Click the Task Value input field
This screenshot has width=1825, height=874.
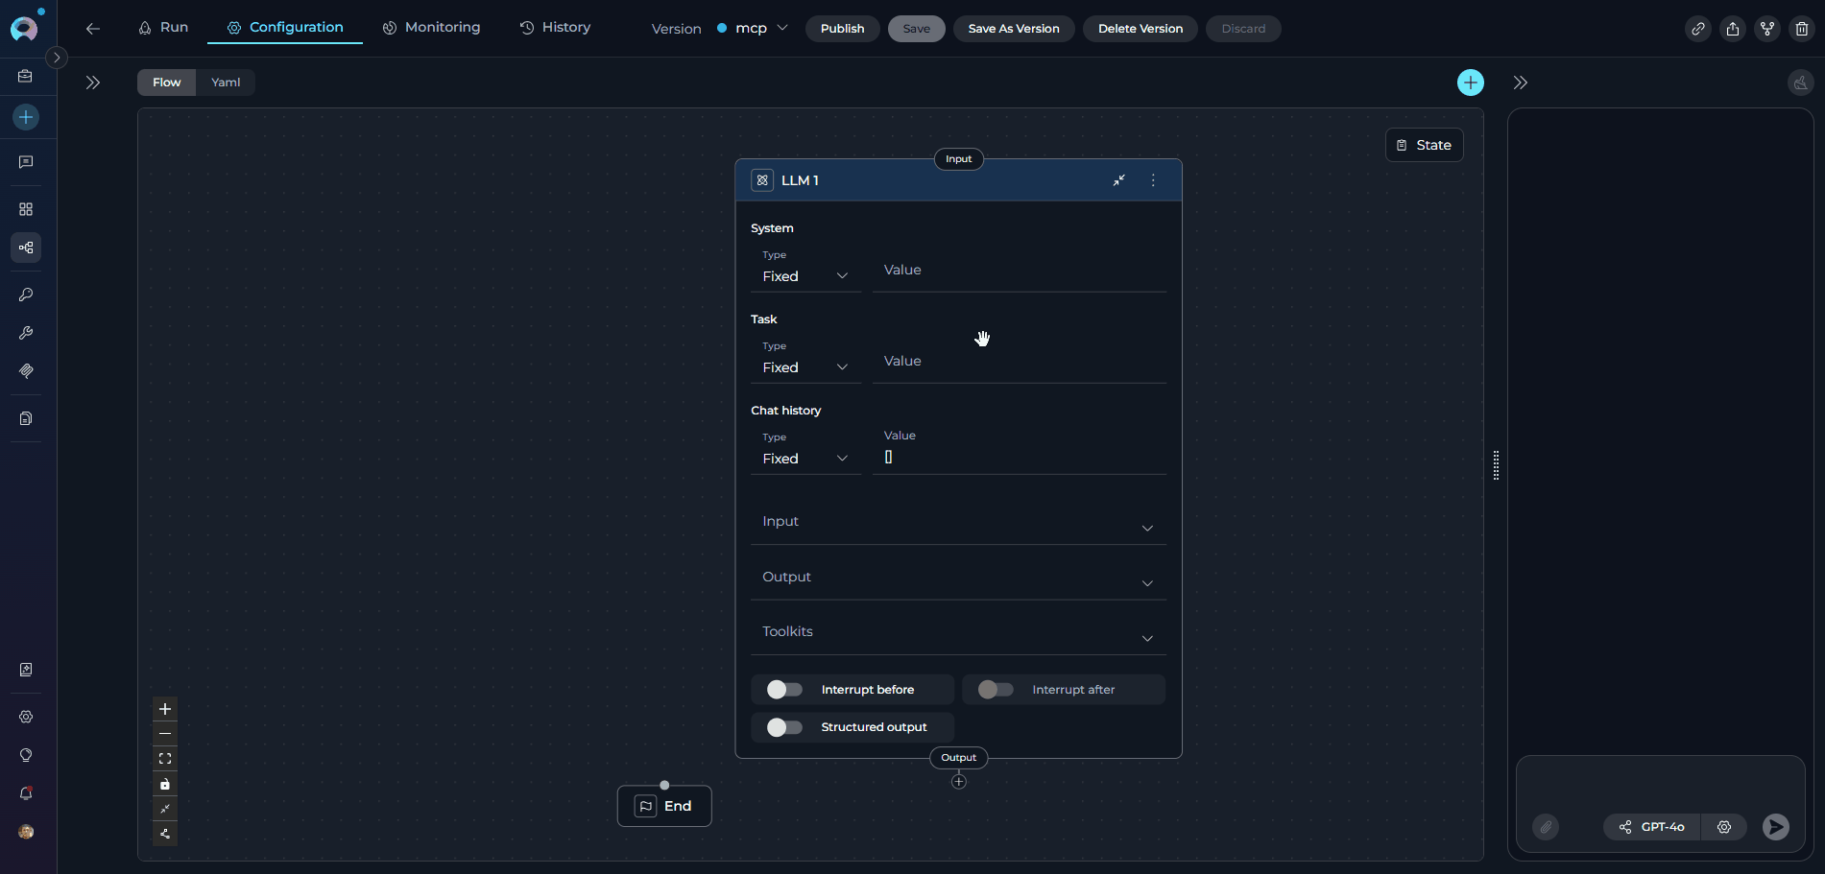tap(1019, 362)
